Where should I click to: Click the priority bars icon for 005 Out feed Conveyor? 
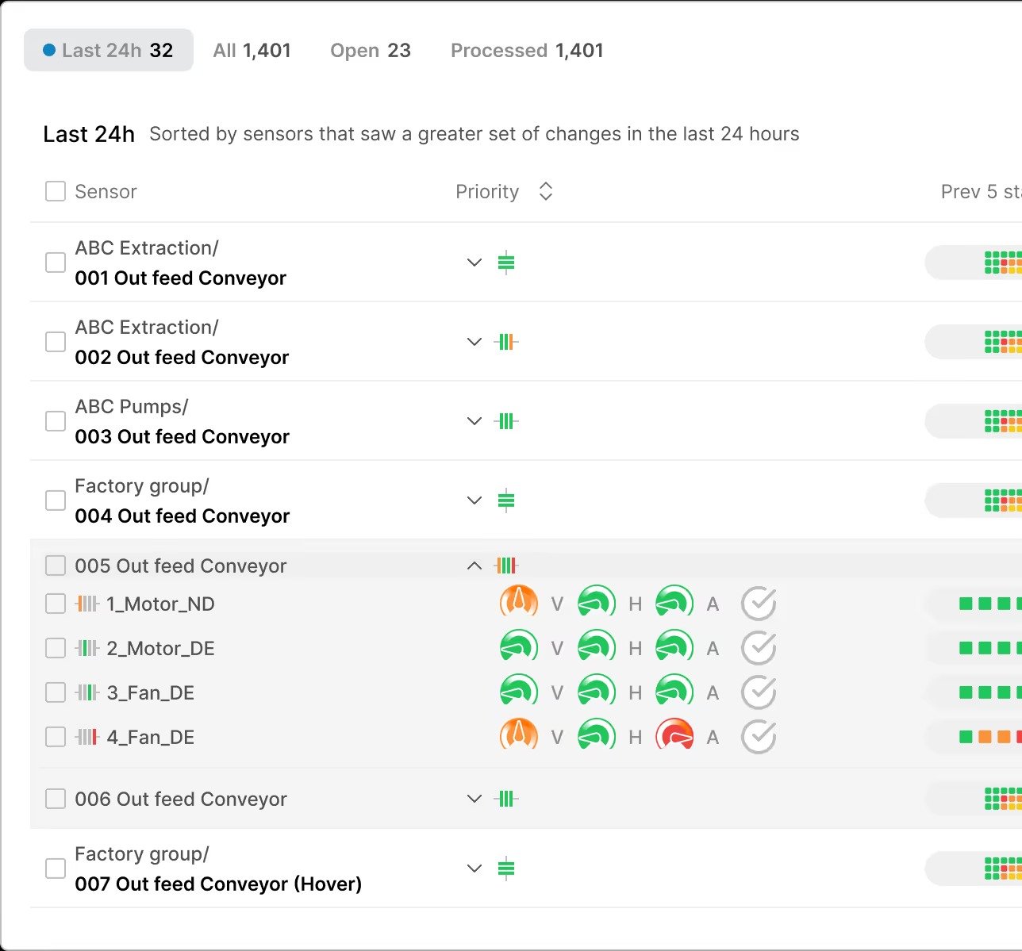point(506,566)
